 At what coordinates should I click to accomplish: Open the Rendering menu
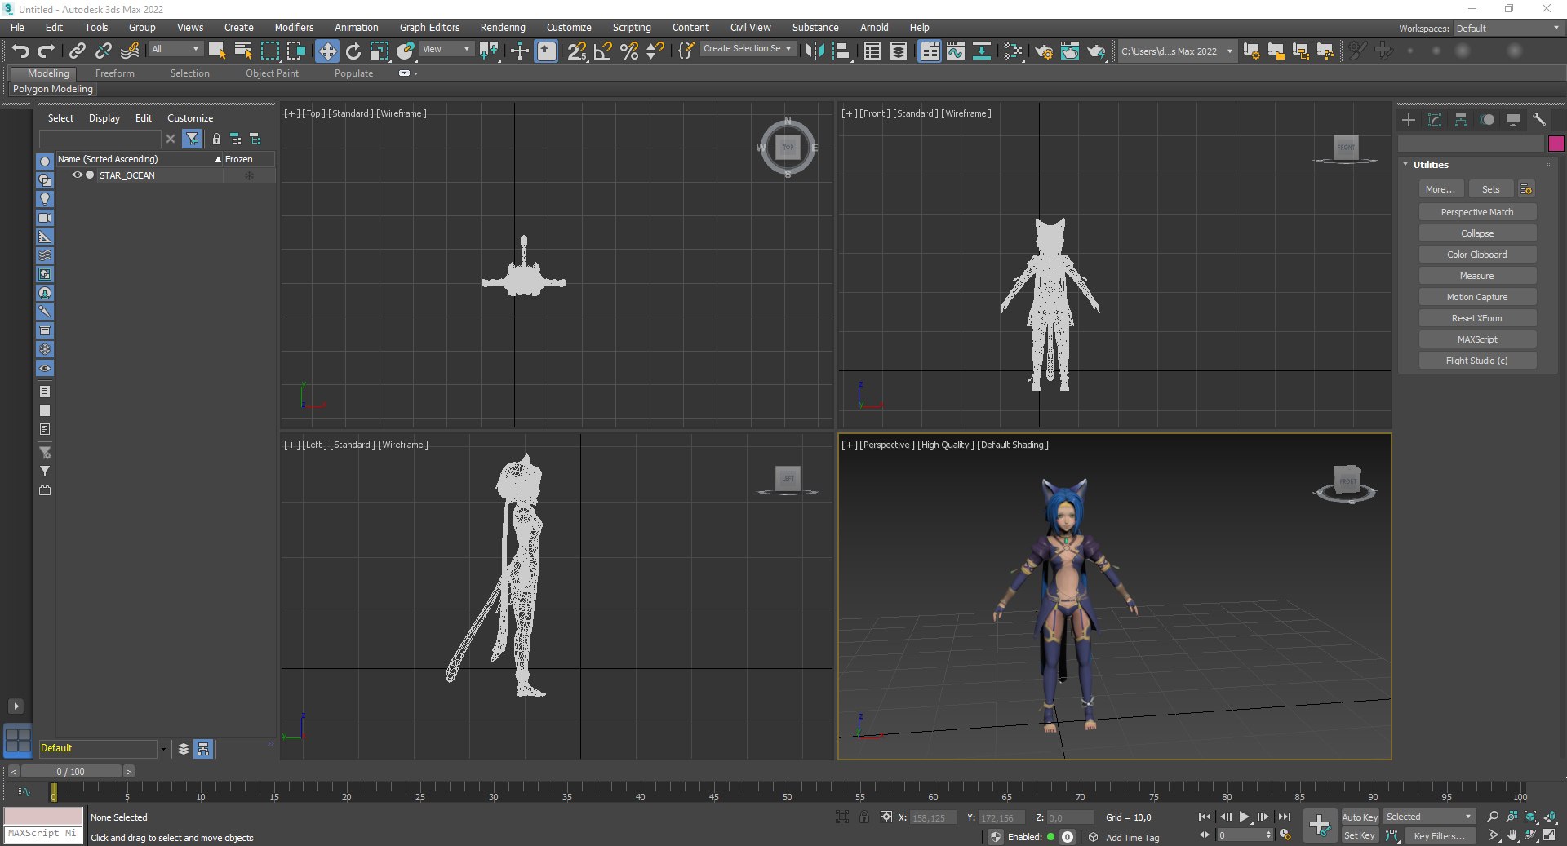click(x=503, y=28)
